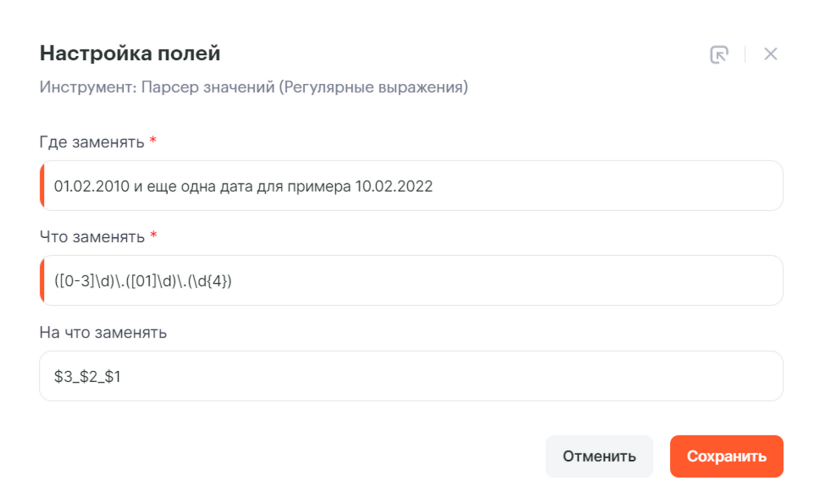818x496 pixels.
Task: Click the red asterisk beside Где заменять
Action: pyautogui.click(x=153, y=141)
